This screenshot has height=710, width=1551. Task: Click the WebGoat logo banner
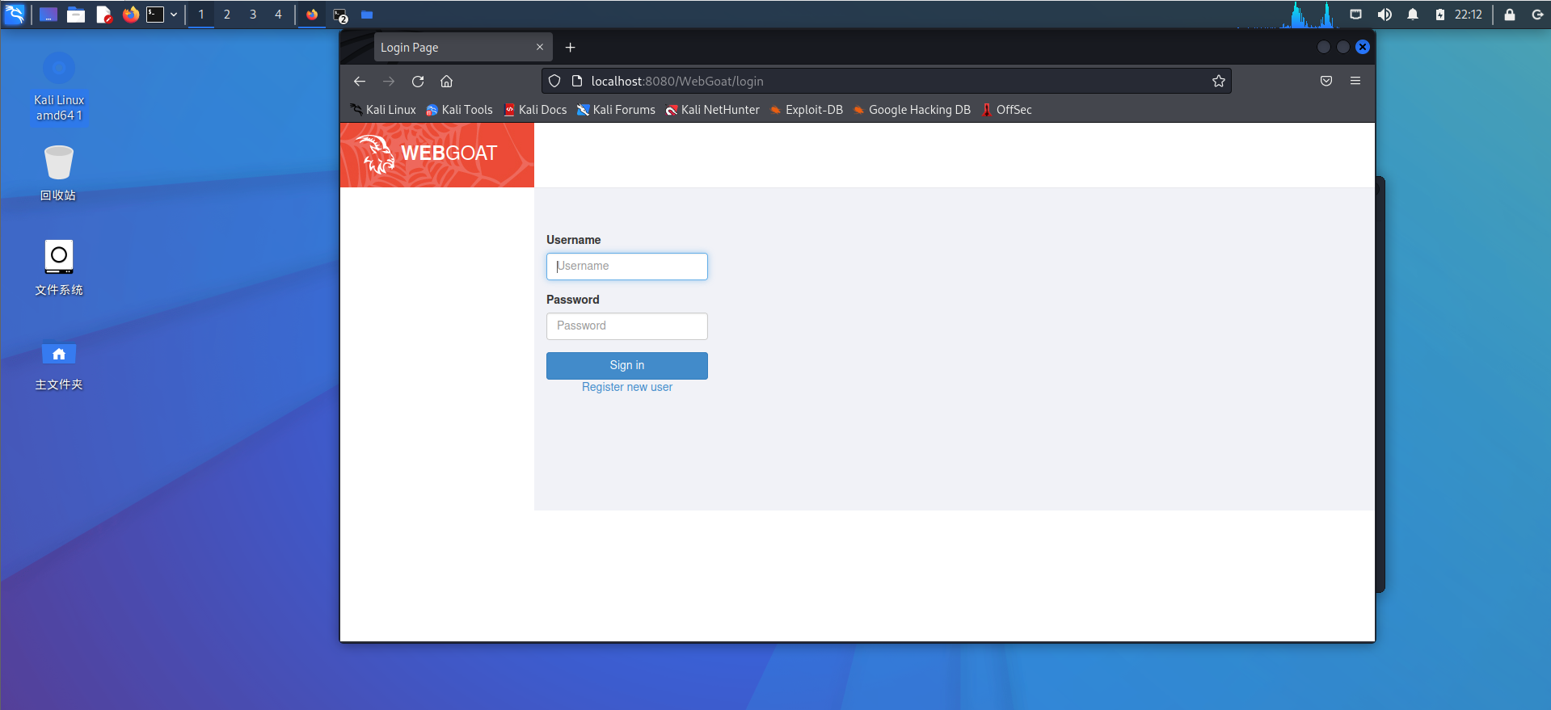click(x=437, y=155)
